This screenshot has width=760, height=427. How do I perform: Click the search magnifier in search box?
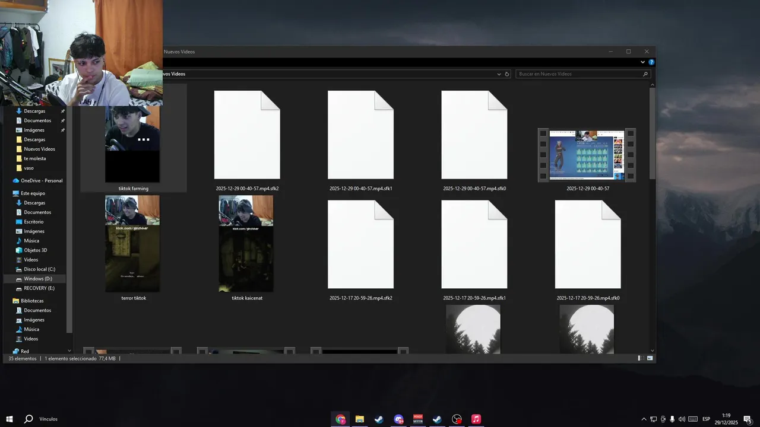point(645,74)
